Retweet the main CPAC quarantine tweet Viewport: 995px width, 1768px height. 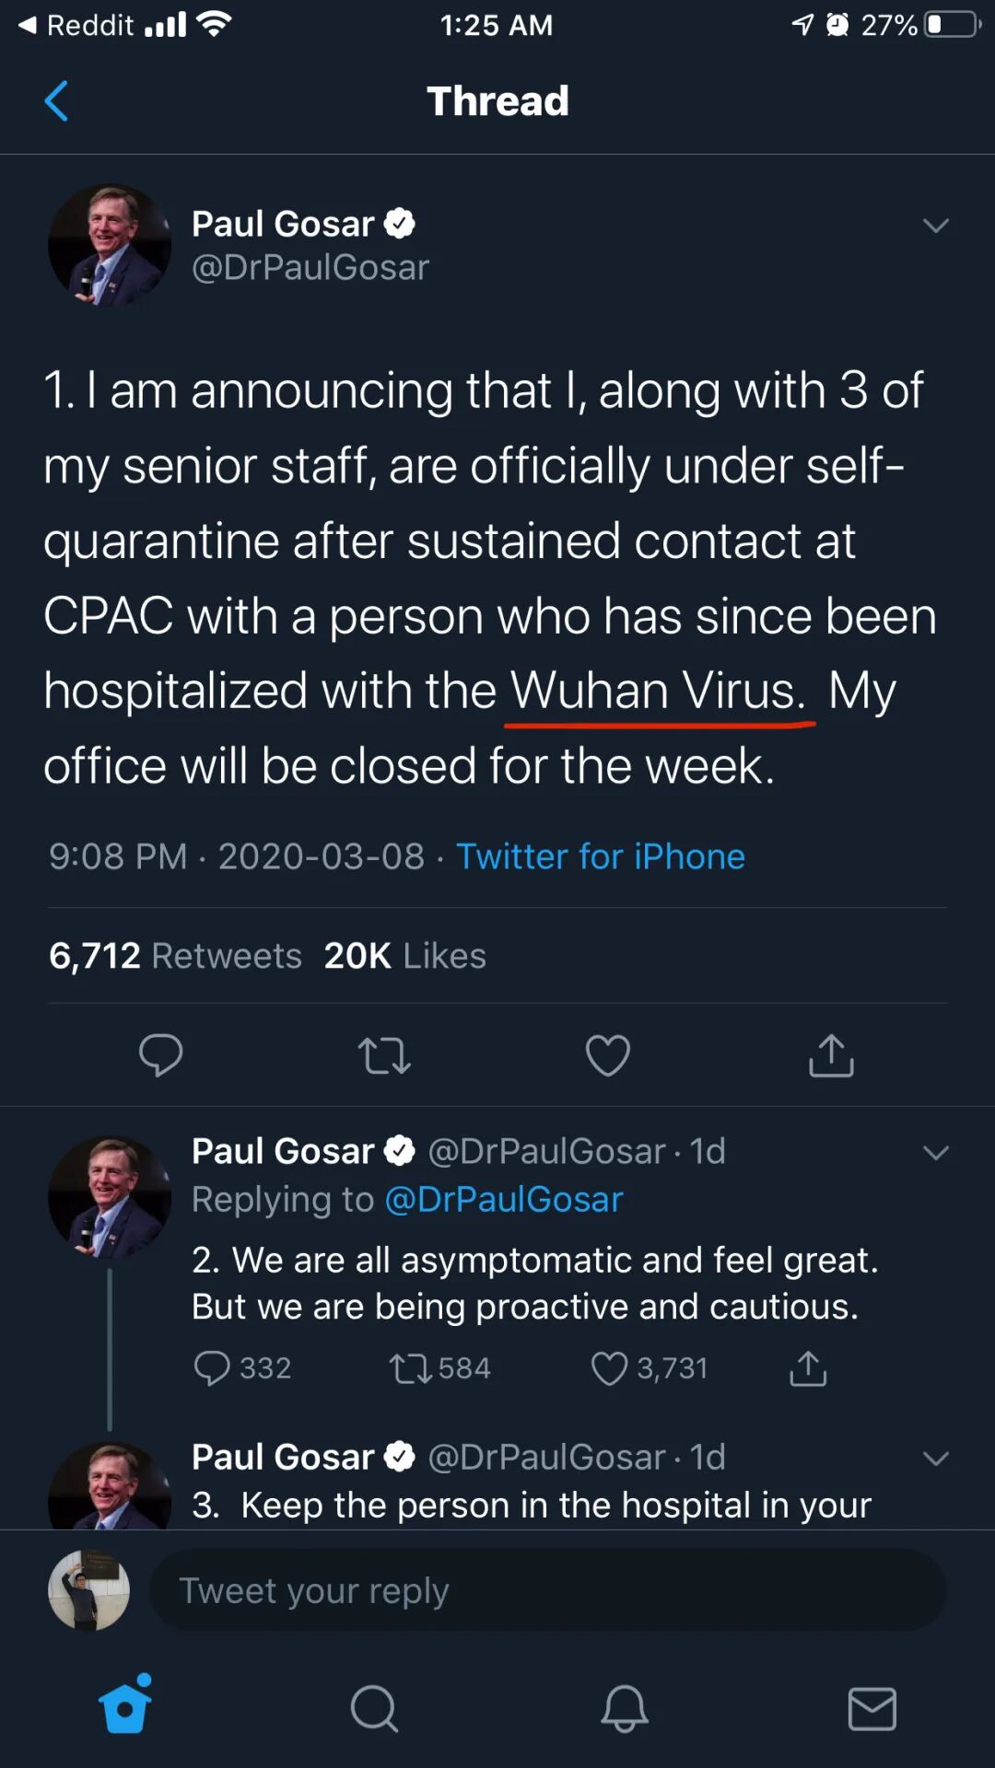(x=384, y=1055)
